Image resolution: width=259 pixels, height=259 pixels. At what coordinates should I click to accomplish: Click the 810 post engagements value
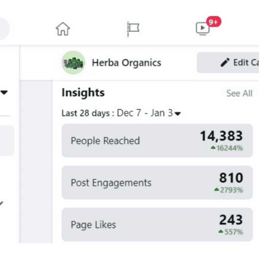231,178
